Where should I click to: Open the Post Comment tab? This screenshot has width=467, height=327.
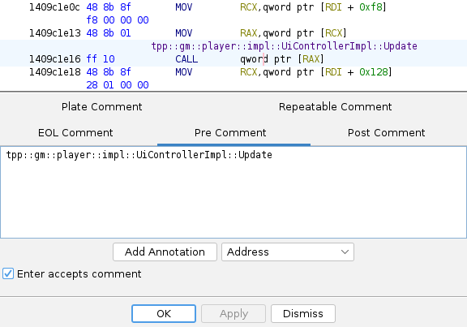(386, 132)
